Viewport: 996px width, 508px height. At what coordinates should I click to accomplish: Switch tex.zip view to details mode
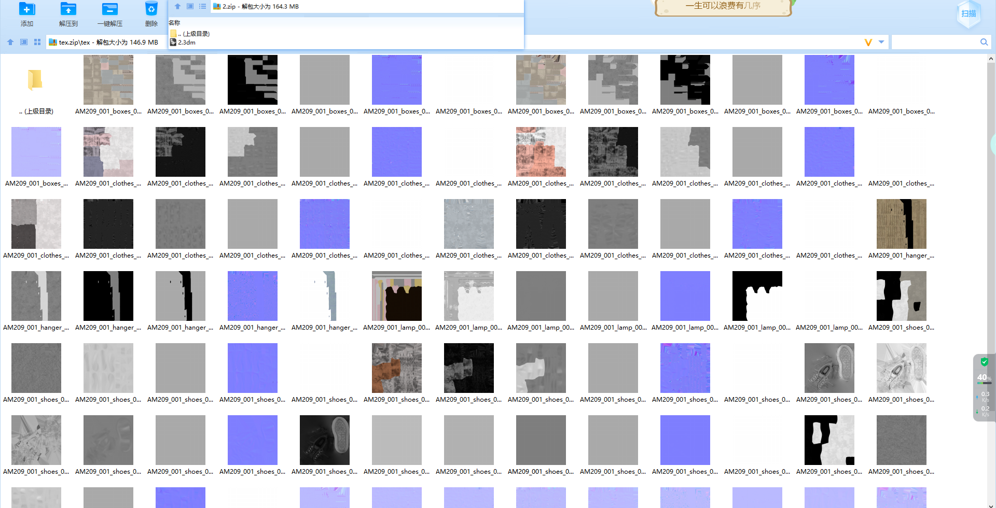pyautogui.click(x=24, y=42)
